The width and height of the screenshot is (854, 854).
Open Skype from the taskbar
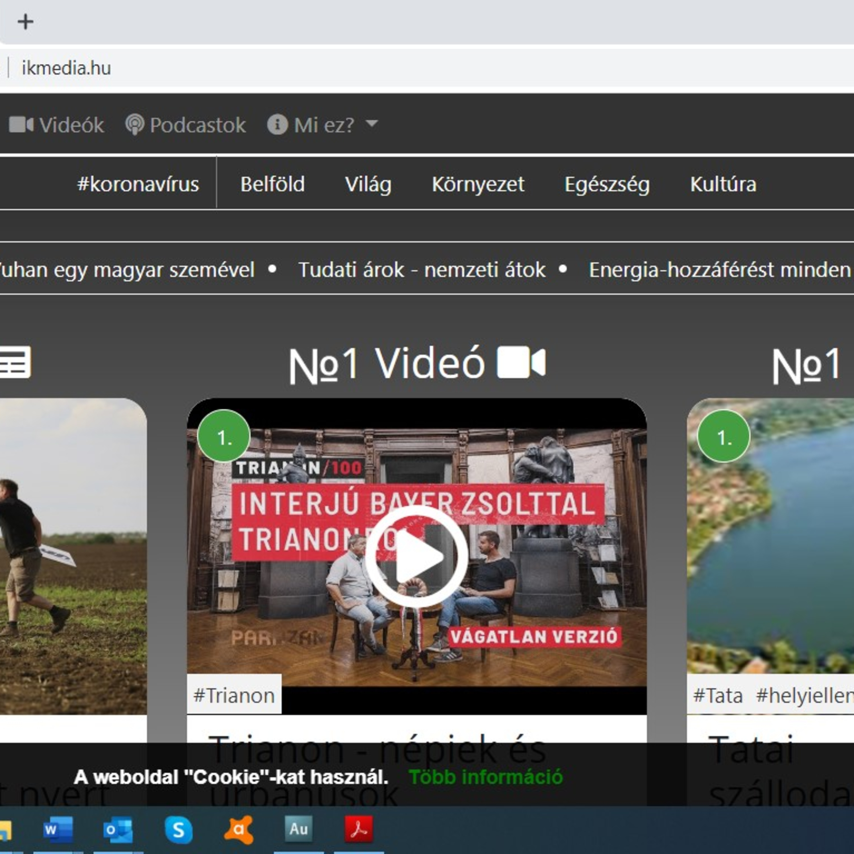pos(178,830)
